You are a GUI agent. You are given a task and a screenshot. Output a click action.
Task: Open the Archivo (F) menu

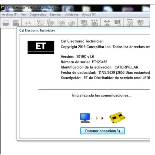pos(10,15)
